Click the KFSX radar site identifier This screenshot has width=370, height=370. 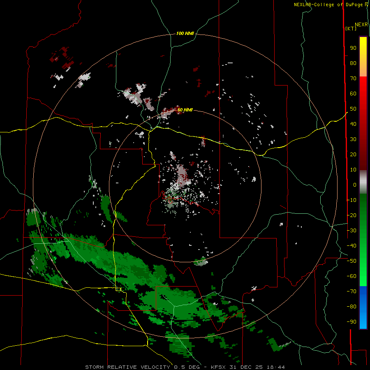(x=218, y=367)
